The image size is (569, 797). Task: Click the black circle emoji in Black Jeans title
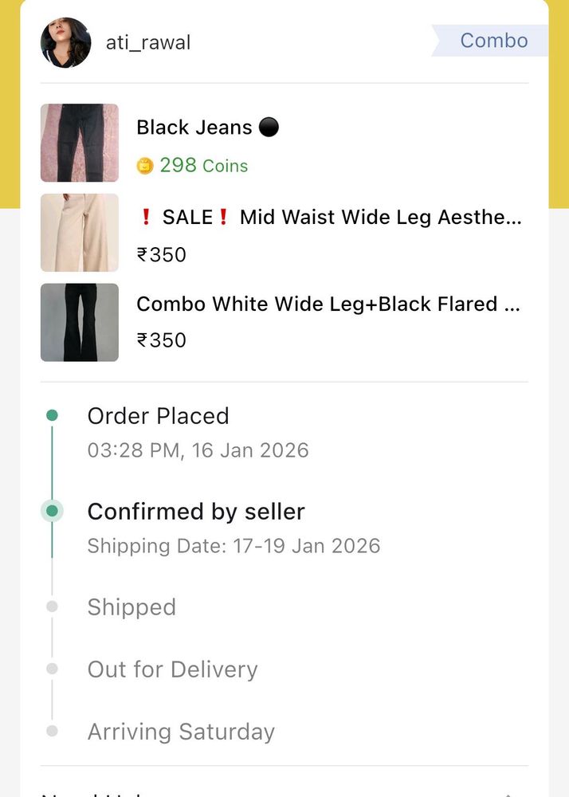[268, 126]
